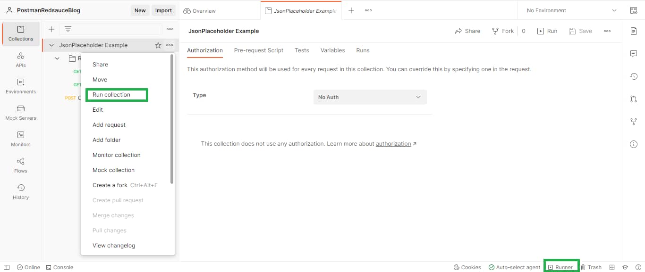Open the History sidebar section
Viewport: 645px width, 272px height.
click(x=21, y=192)
